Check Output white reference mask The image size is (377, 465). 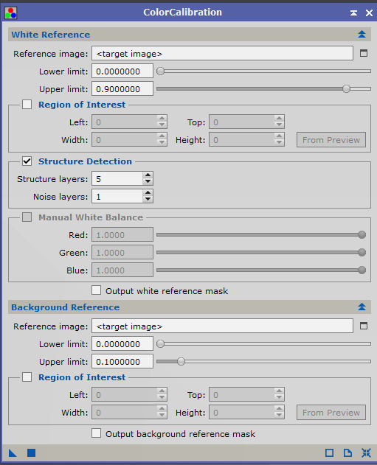click(x=96, y=290)
